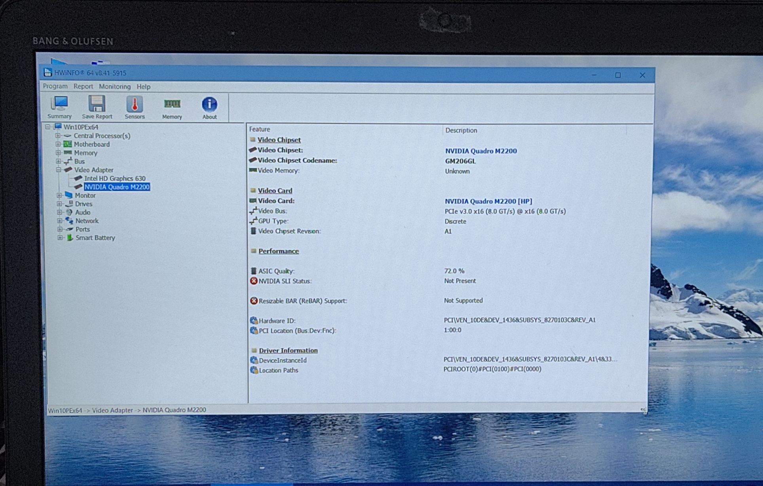Screen dimensions: 763x486
Task: Click the Ports tree node icon
Action: 70,229
